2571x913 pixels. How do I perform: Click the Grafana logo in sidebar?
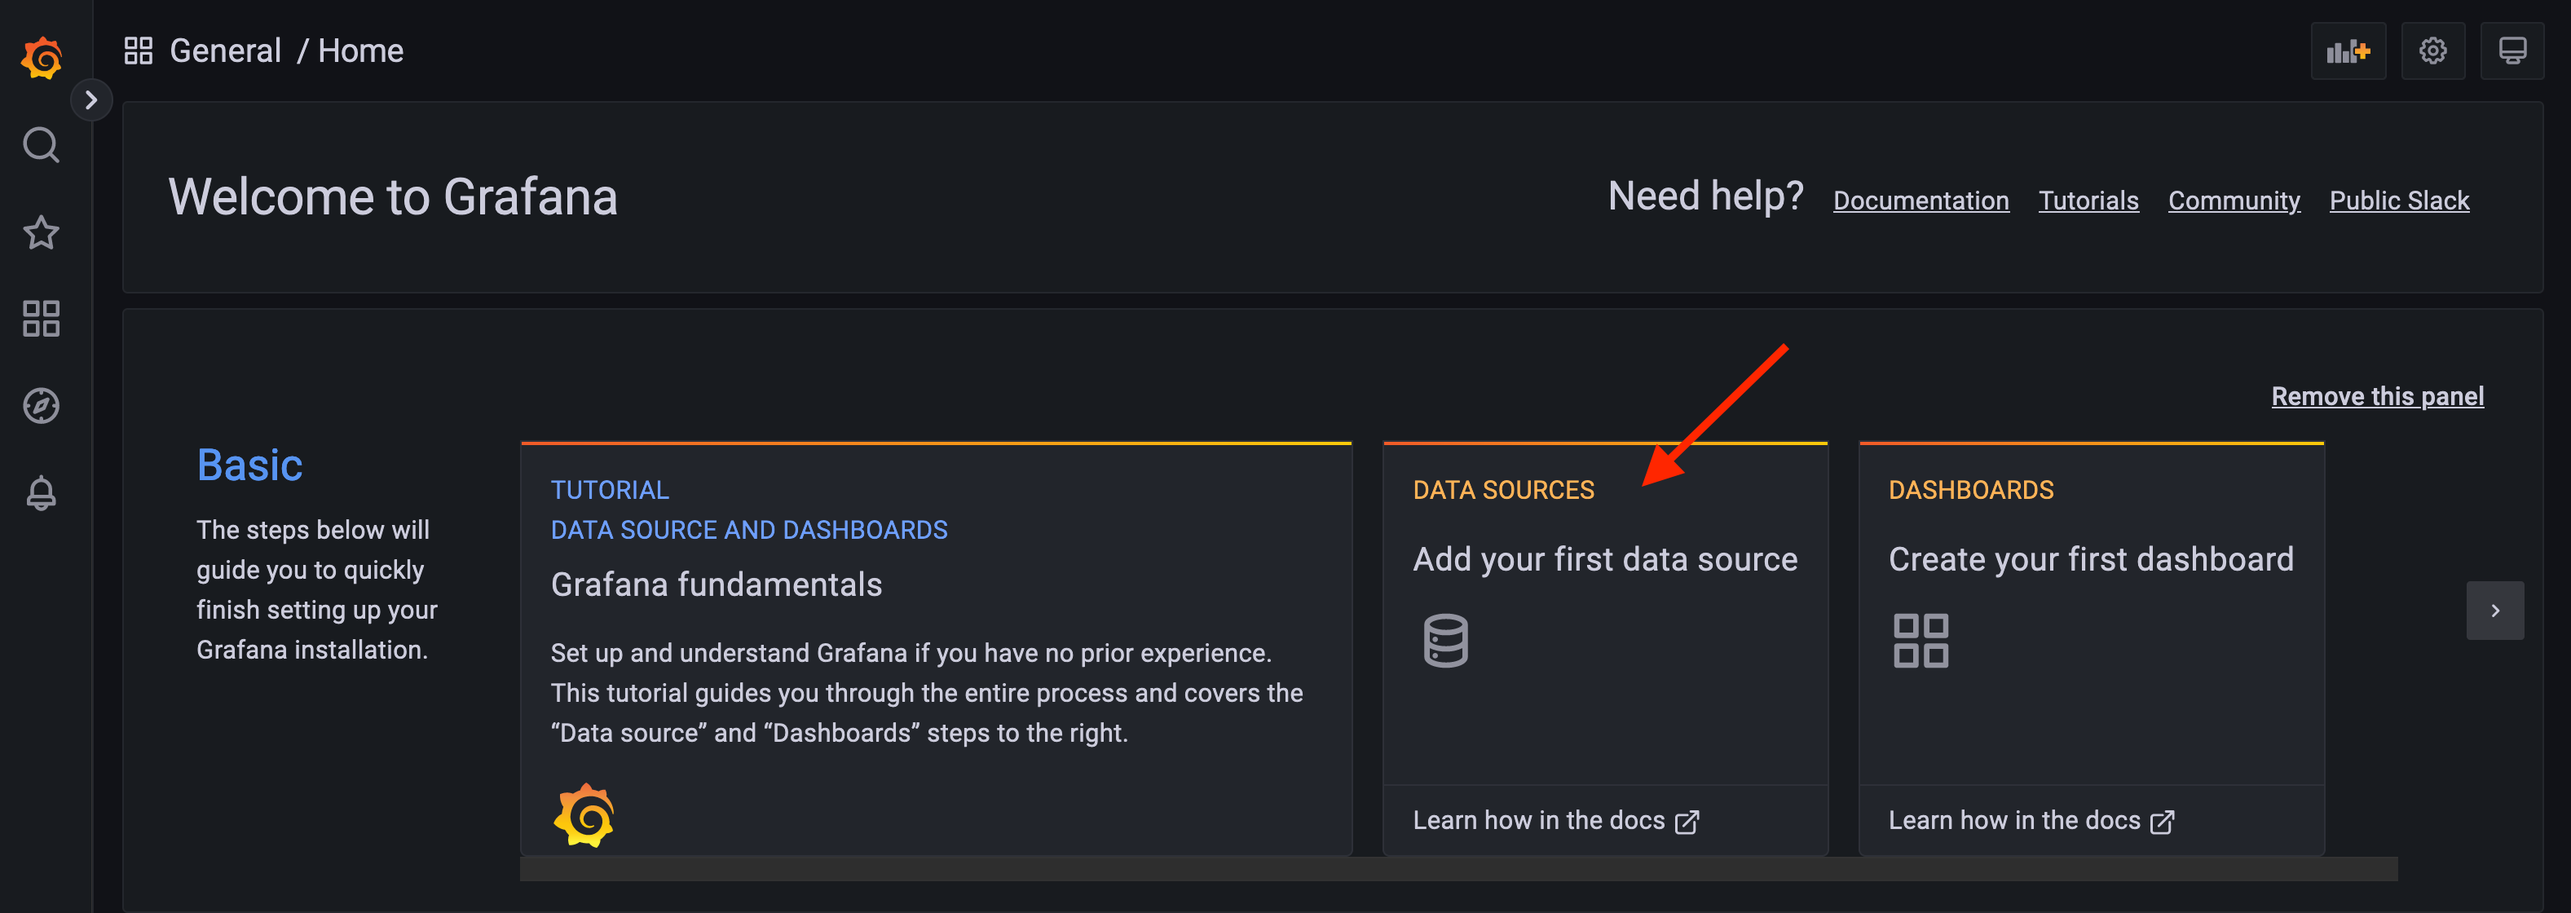coord(42,57)
